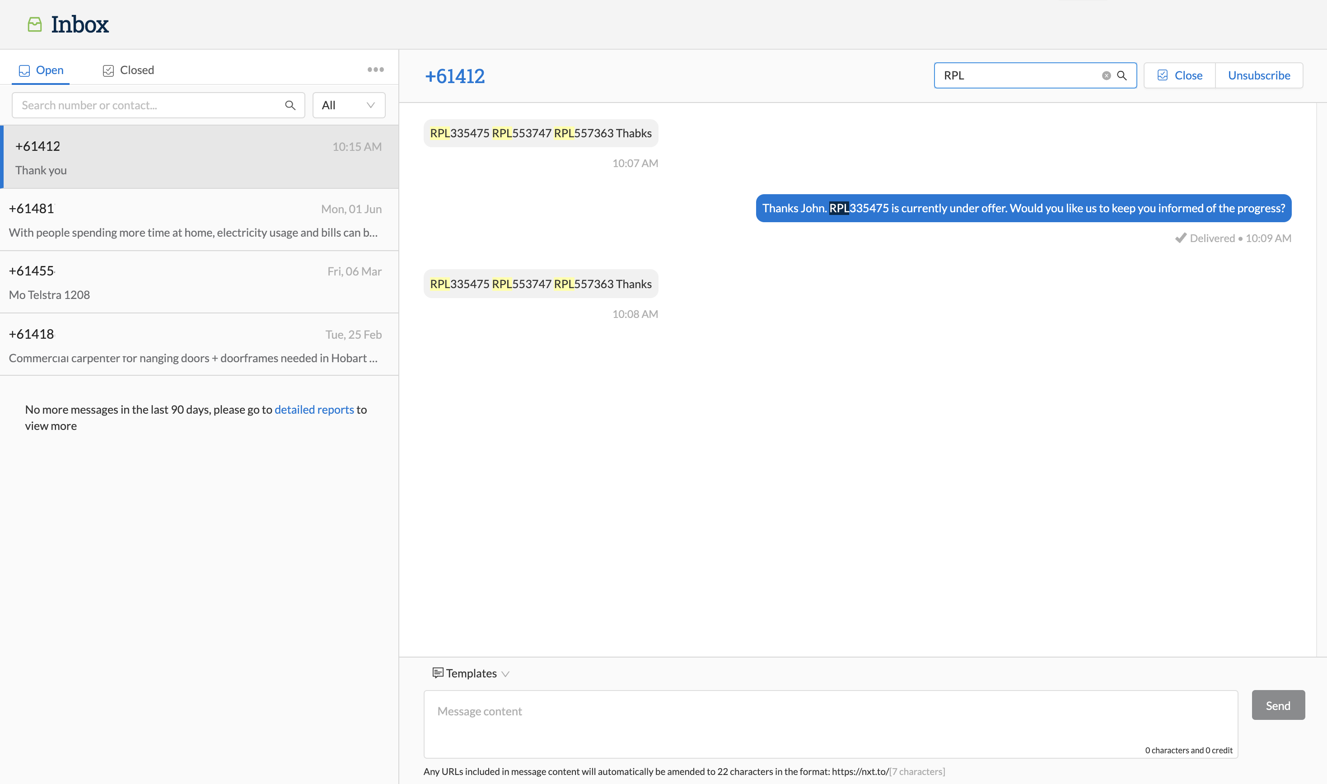Click the contact search magnifier icon
The height and width of the screenshot is (784, 1327).
(x=290, y=105)
